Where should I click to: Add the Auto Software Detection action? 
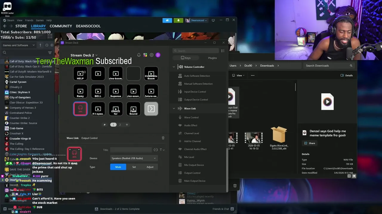(197, 76)
